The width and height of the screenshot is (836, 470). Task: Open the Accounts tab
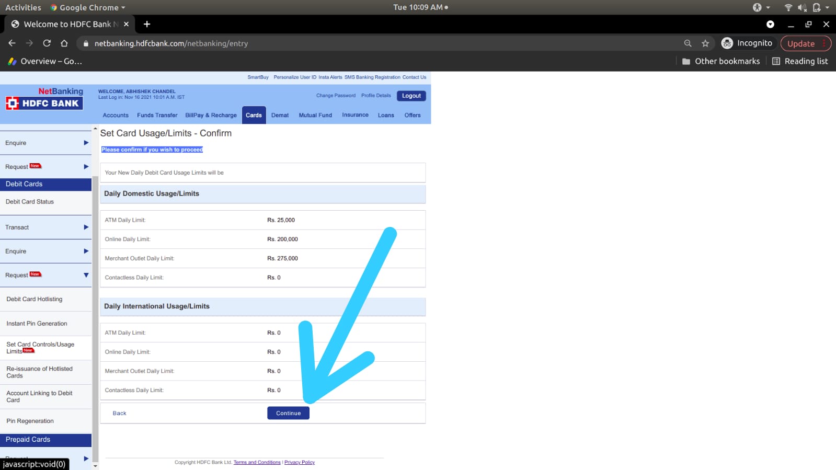point(116,115)
